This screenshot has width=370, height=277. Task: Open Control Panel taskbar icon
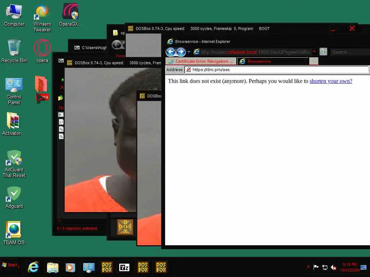(x=89, y=268)
